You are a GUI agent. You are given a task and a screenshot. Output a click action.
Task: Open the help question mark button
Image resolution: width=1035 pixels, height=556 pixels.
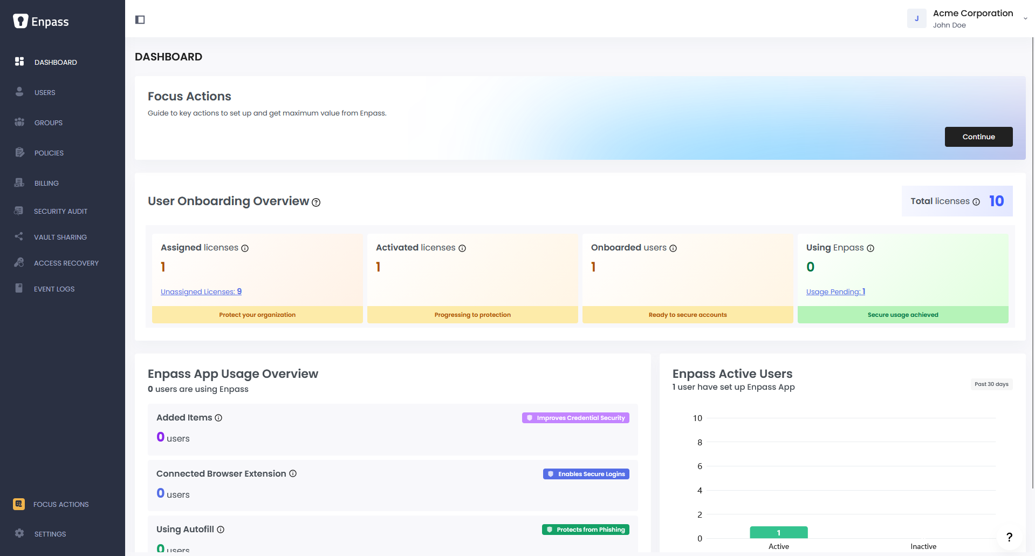1009,537
